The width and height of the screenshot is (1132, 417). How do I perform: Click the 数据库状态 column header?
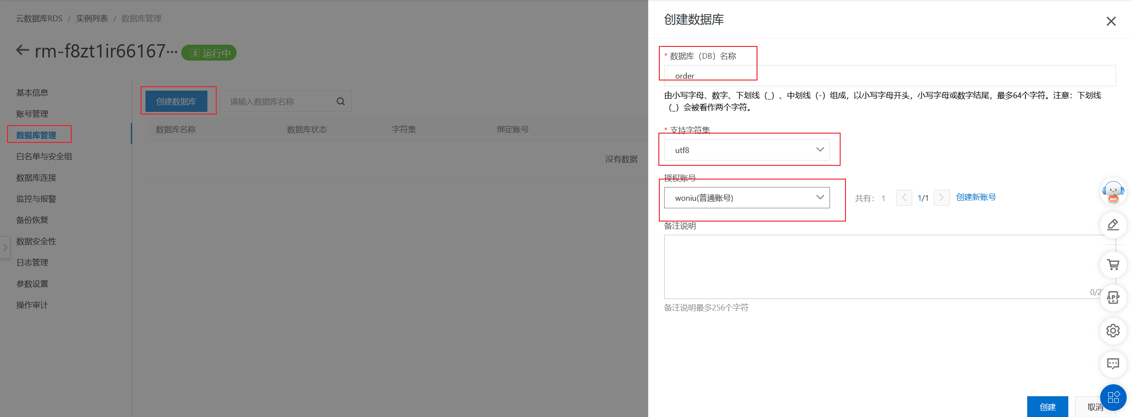click(307, 130)
